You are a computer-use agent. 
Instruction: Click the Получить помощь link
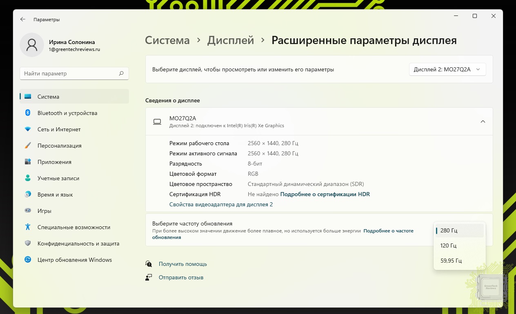(x=182, y=264)
